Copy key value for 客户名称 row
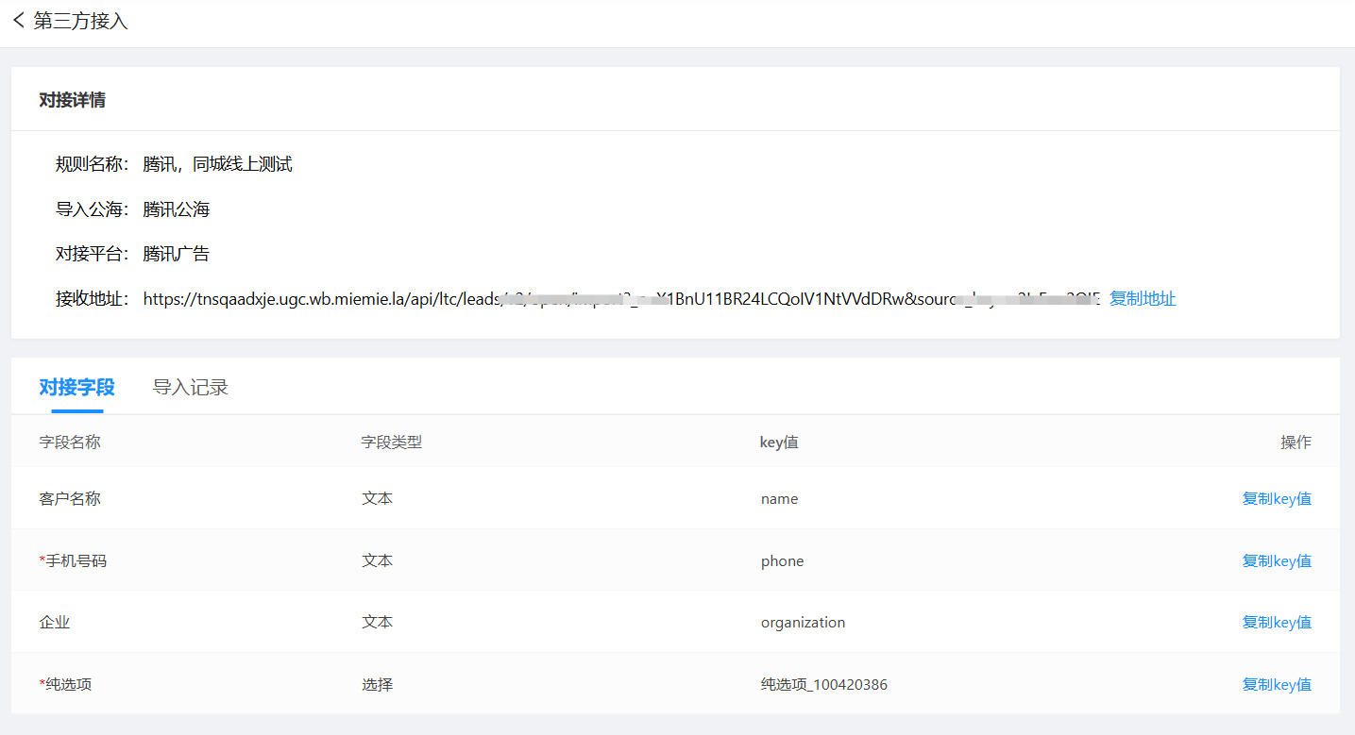The image size is (1355, 735). click(x=1276, y=499)
